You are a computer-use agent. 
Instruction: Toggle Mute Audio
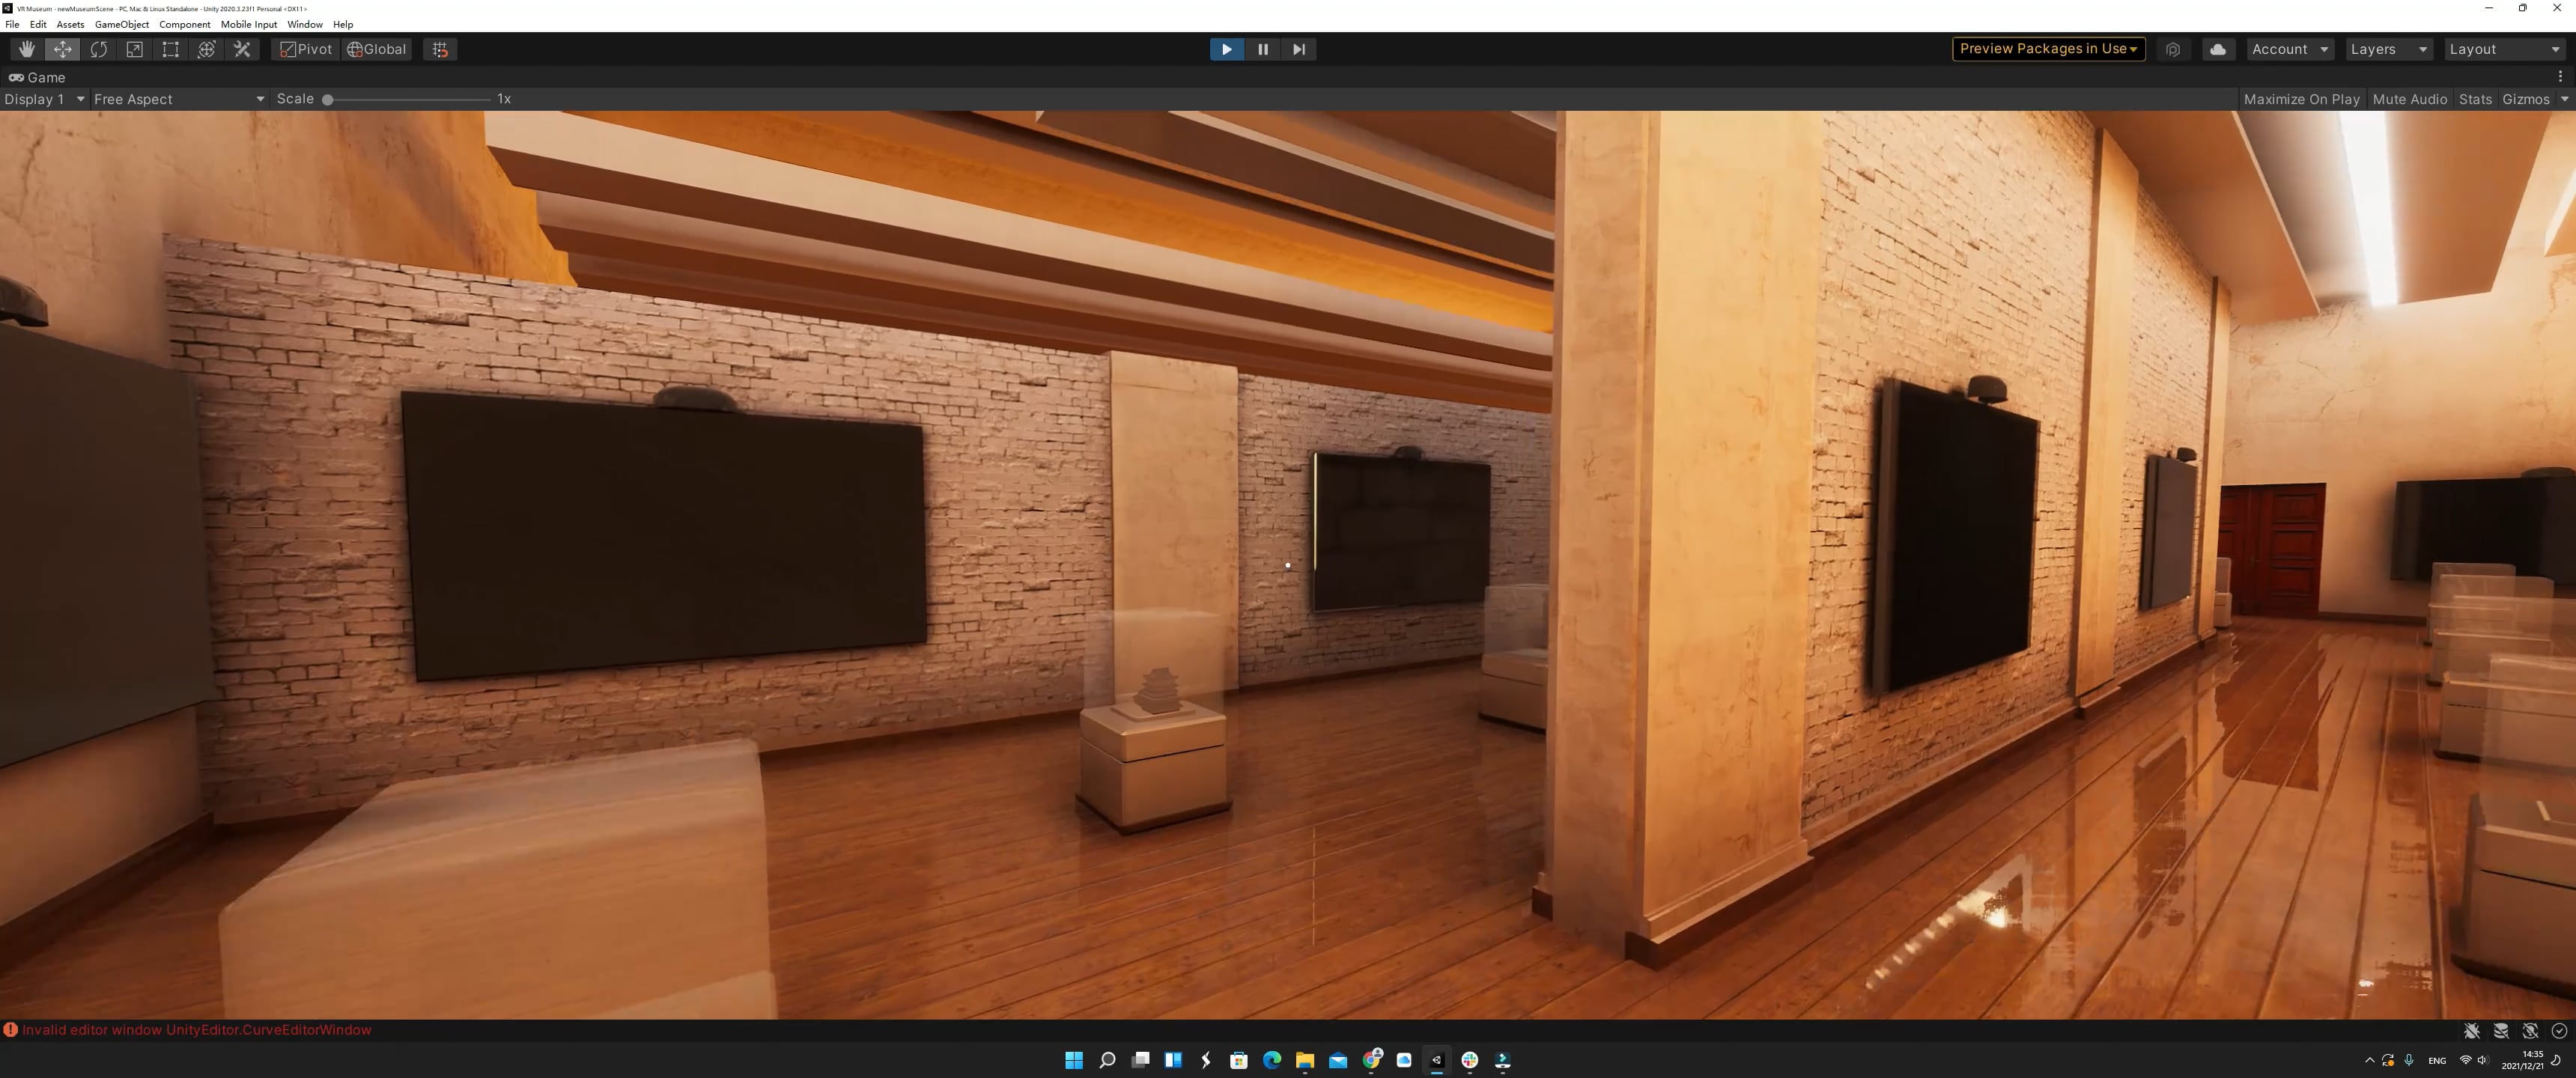click(x=2409, y=99)
